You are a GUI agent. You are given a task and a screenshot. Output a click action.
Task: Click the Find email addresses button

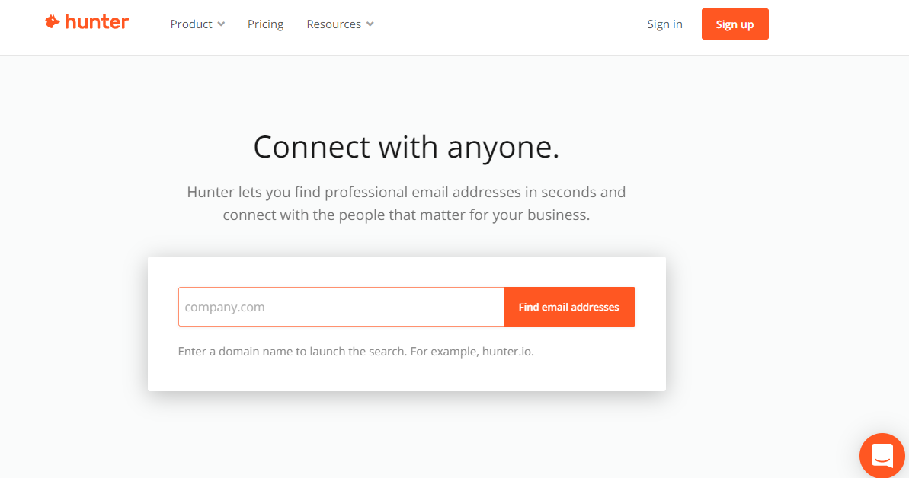(x=569, y=307)
